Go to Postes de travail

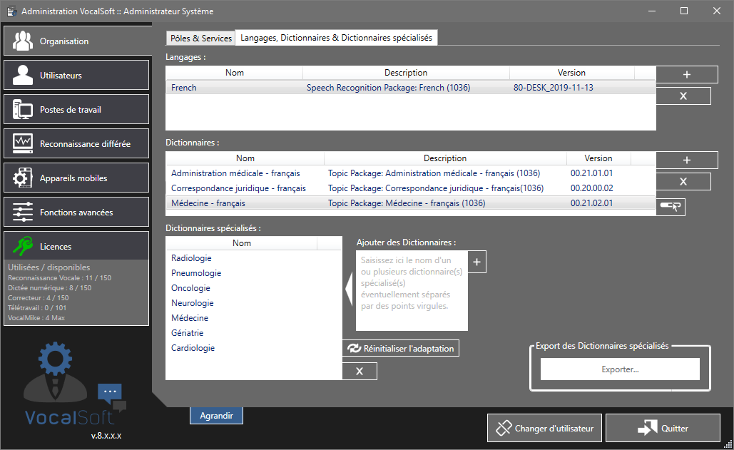pyautogui.click(x=76, y=109)
